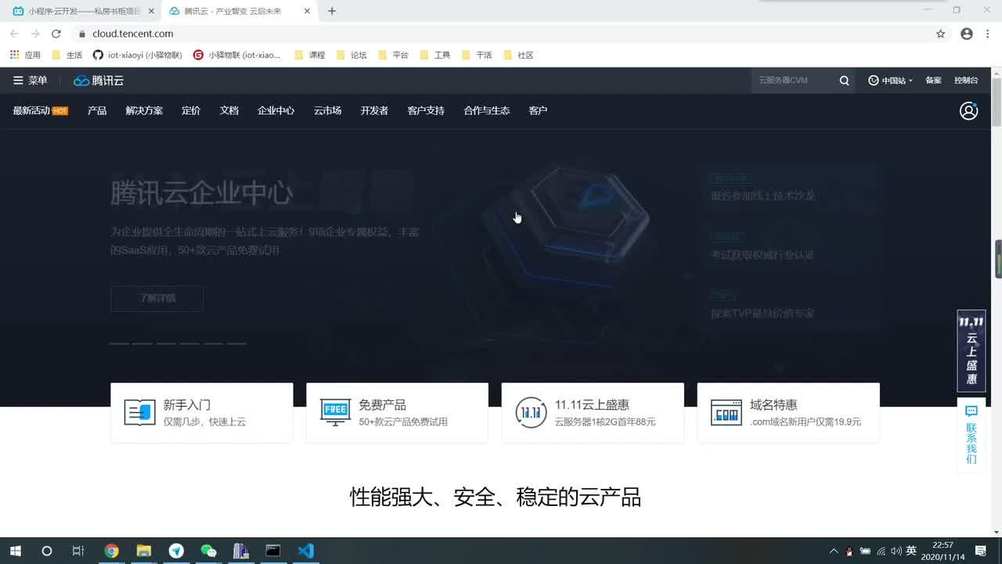Screen dimensions: 1002x564
Task: Open a new browser tab
Action: point(332,11)
